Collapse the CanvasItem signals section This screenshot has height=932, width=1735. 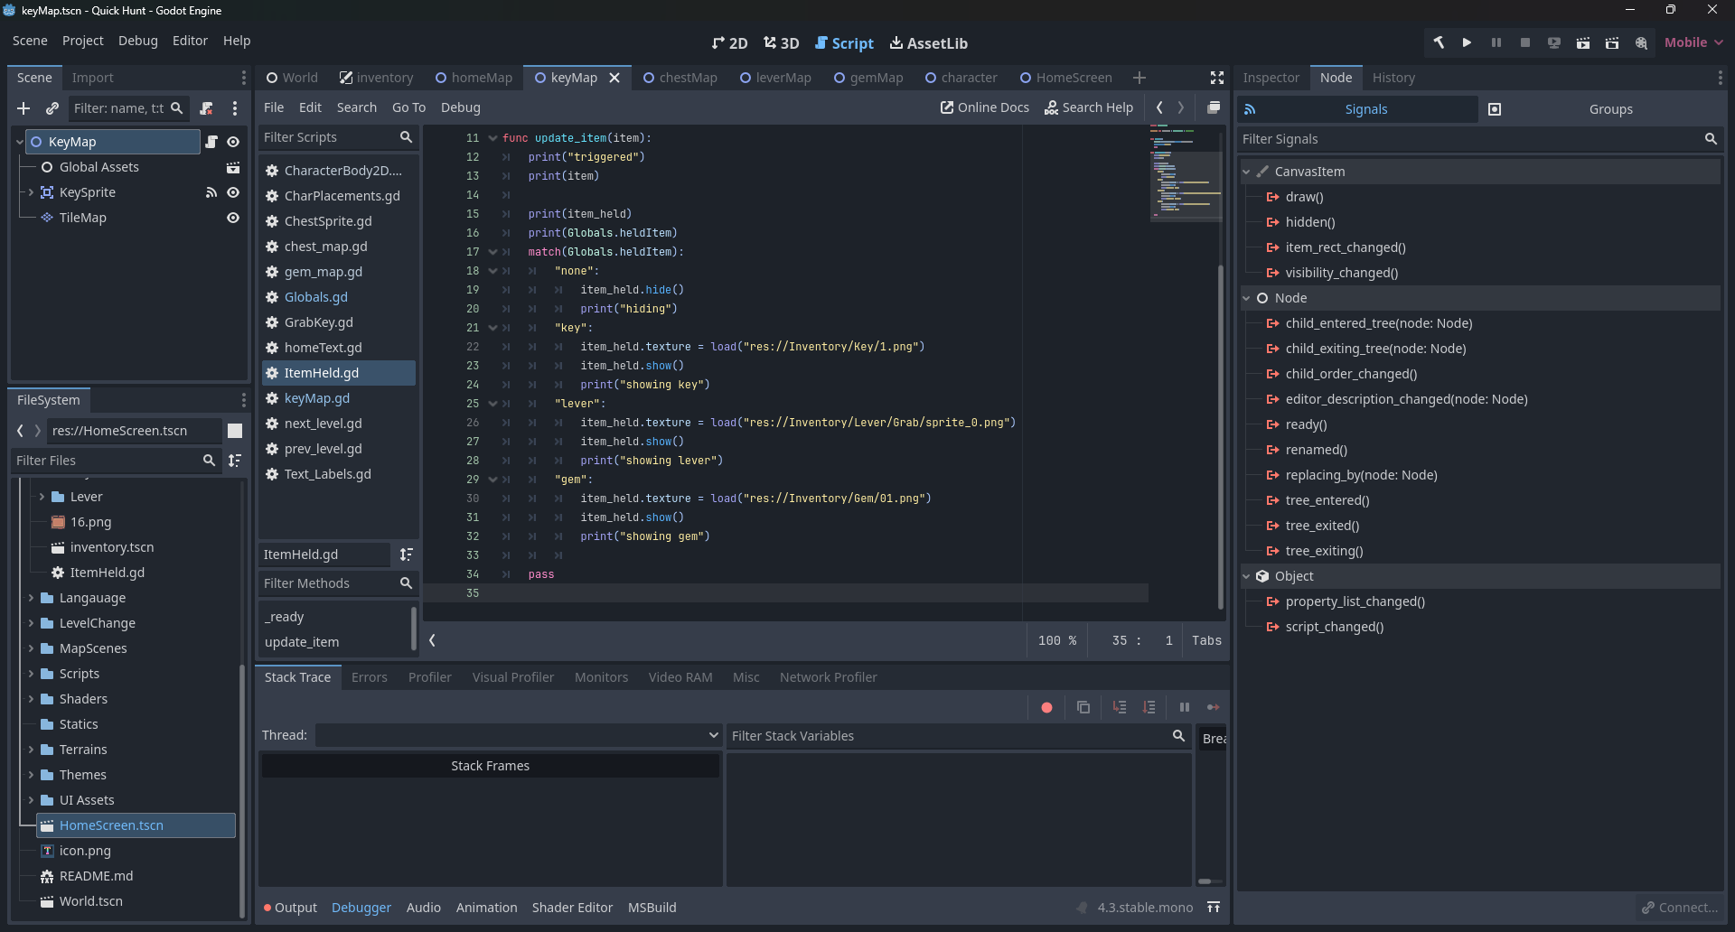(x=1247, y=172)
